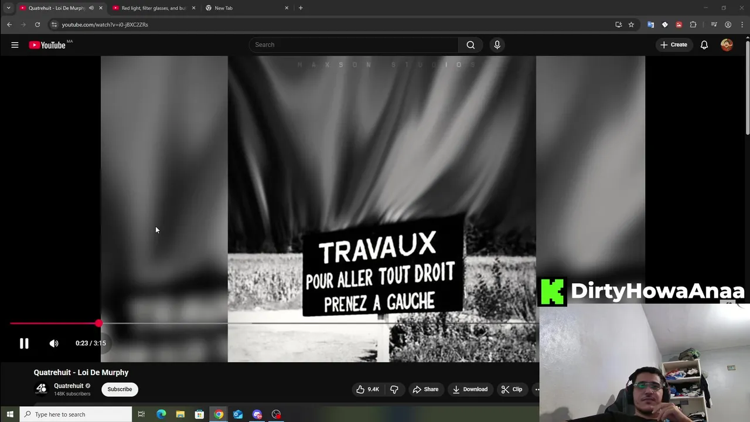Click the address bar URL
The image size is (750, 422).
[x=105, y=25]
